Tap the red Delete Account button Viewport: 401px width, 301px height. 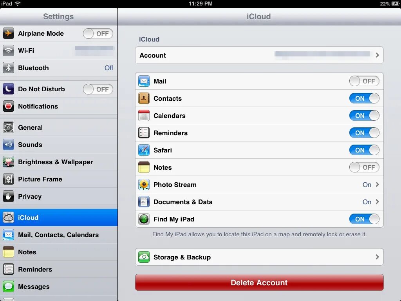pos(259,283)
